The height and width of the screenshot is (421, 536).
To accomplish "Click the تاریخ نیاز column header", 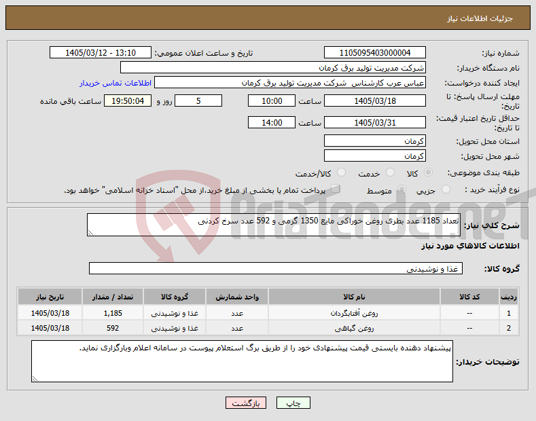I will pos(50,297).
